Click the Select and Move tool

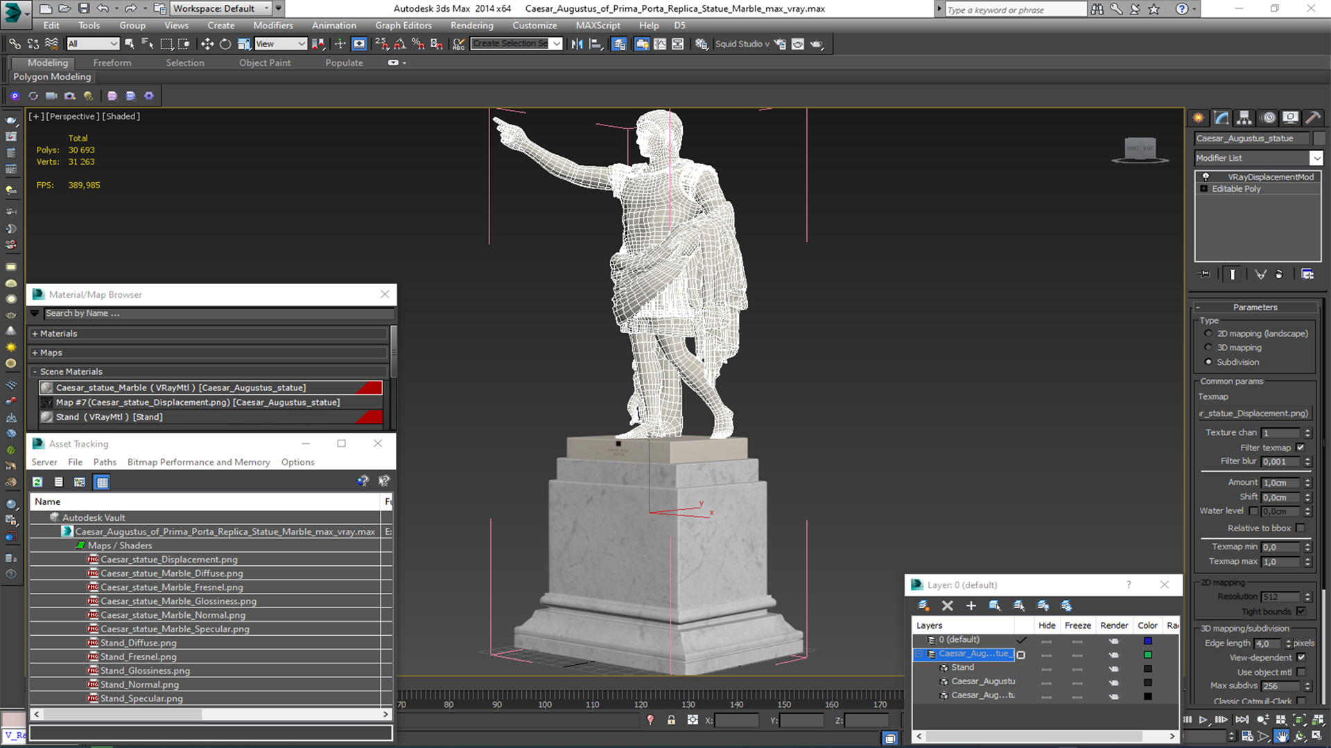207,44
